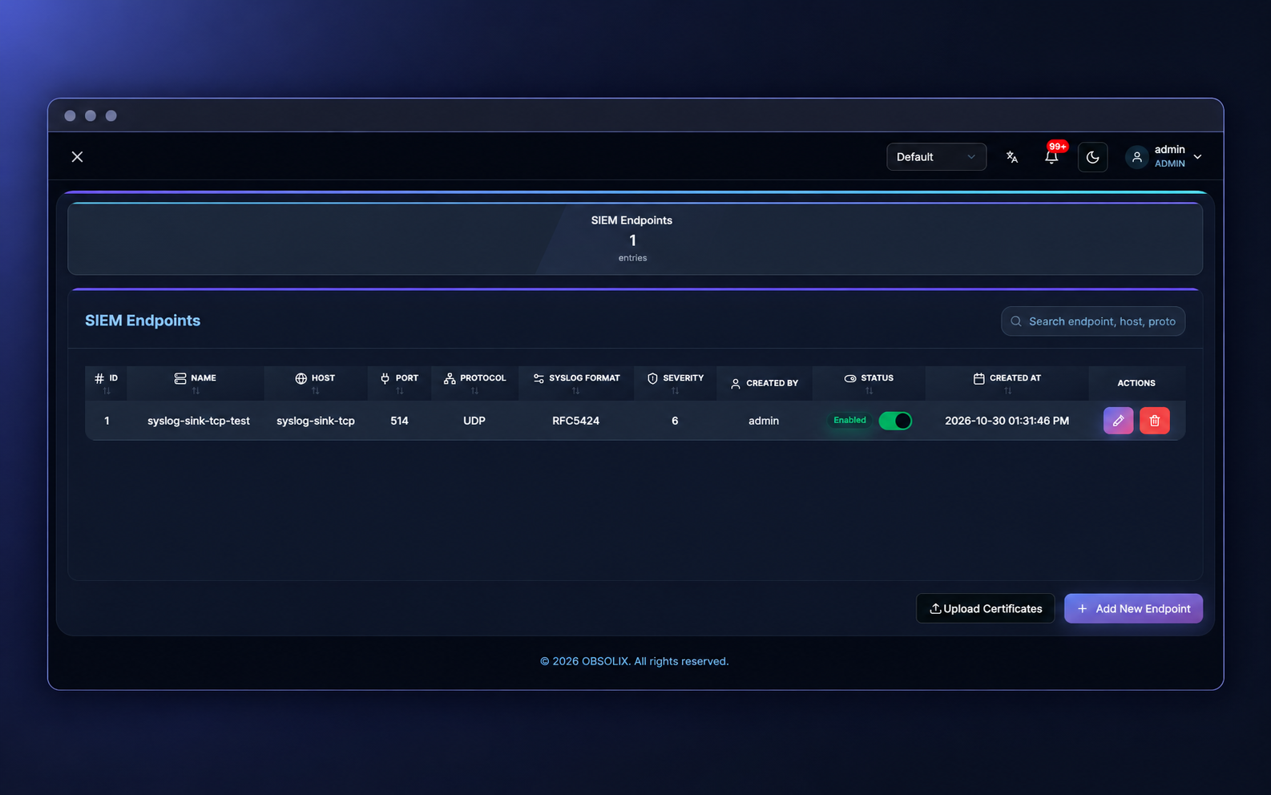Click the SIEM Endpoints summary card
Screen dimensions: 1271x795
pos(635,239)
